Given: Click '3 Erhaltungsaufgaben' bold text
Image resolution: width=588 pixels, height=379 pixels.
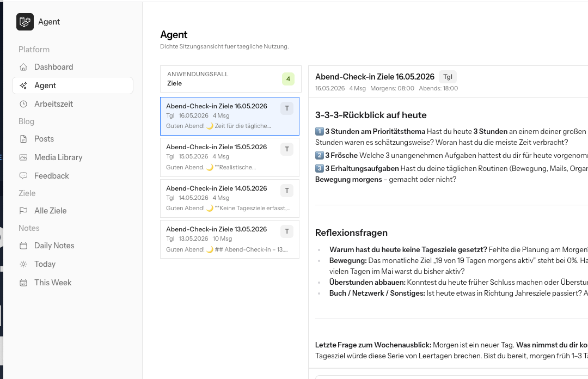Looking at the screenshot, I should tap(362, 168).
